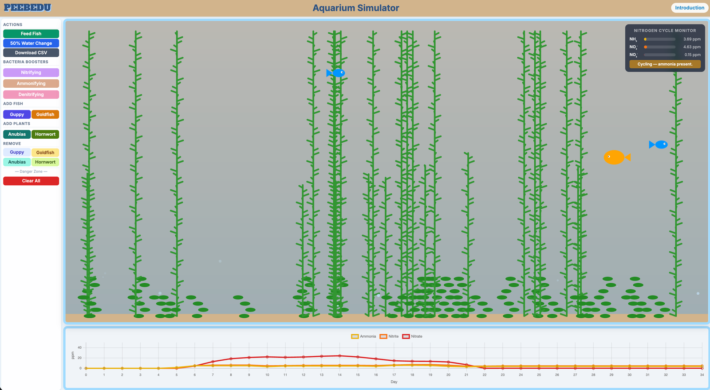Click the nitrate peak point at day 14
The width and height of the screenshot is (710, 390).
click(339, 355)
